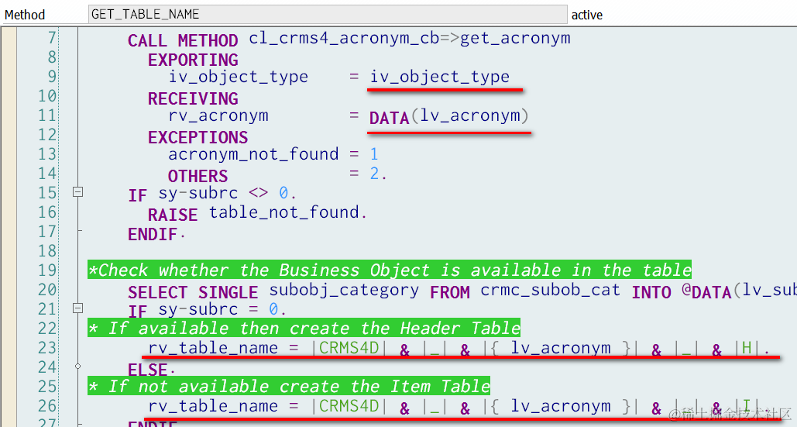Viewport: 797px width, 427px height.
Task: Click RAISE keyword on line 16
Action: (x=173, y=215)
